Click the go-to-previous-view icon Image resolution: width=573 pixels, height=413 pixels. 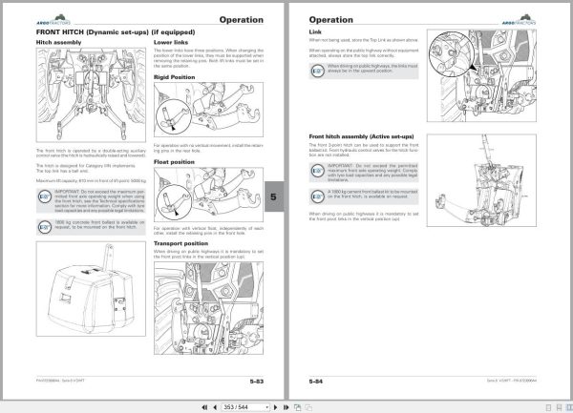(297, 407)
